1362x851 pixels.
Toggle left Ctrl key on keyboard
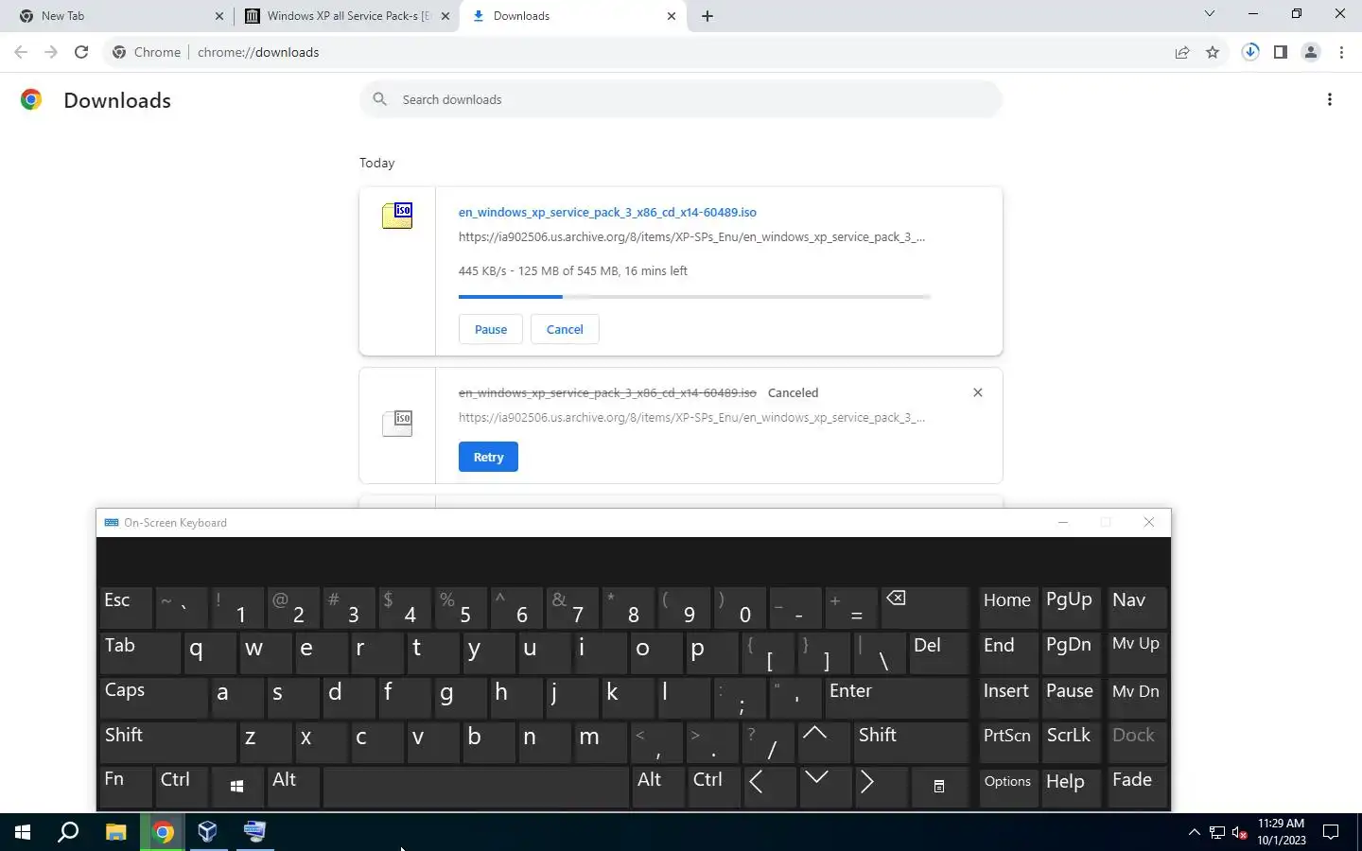[x=182, y=787]
